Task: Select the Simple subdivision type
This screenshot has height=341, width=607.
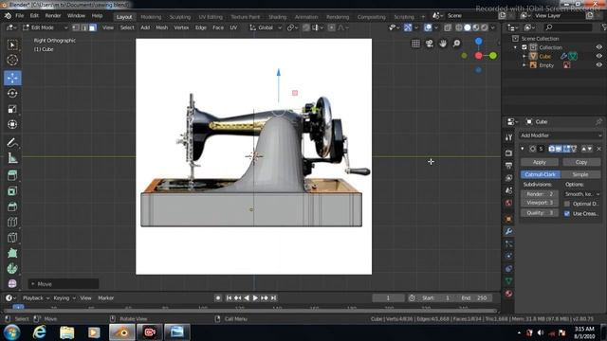Action: point(580,174)
